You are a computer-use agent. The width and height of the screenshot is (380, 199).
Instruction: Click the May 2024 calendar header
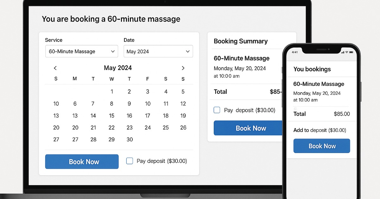coord(118,68)
